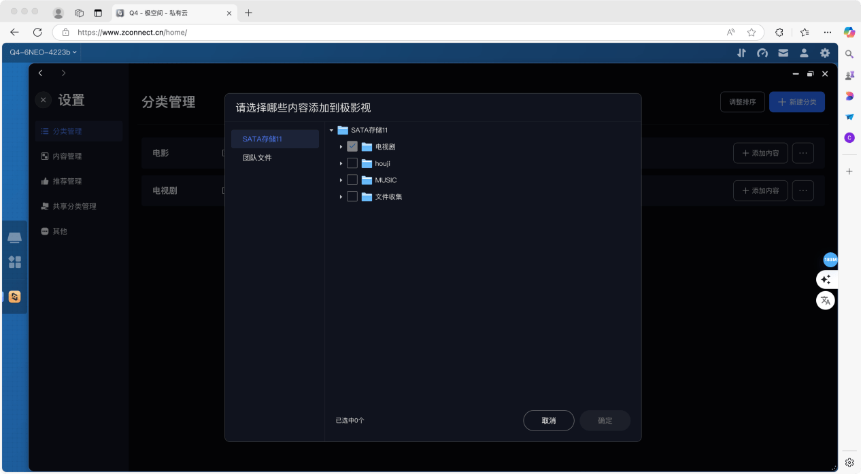Check the MUSIC folder checkbox
The height and width of the screenshot is (474, 861).
(352, 180)
